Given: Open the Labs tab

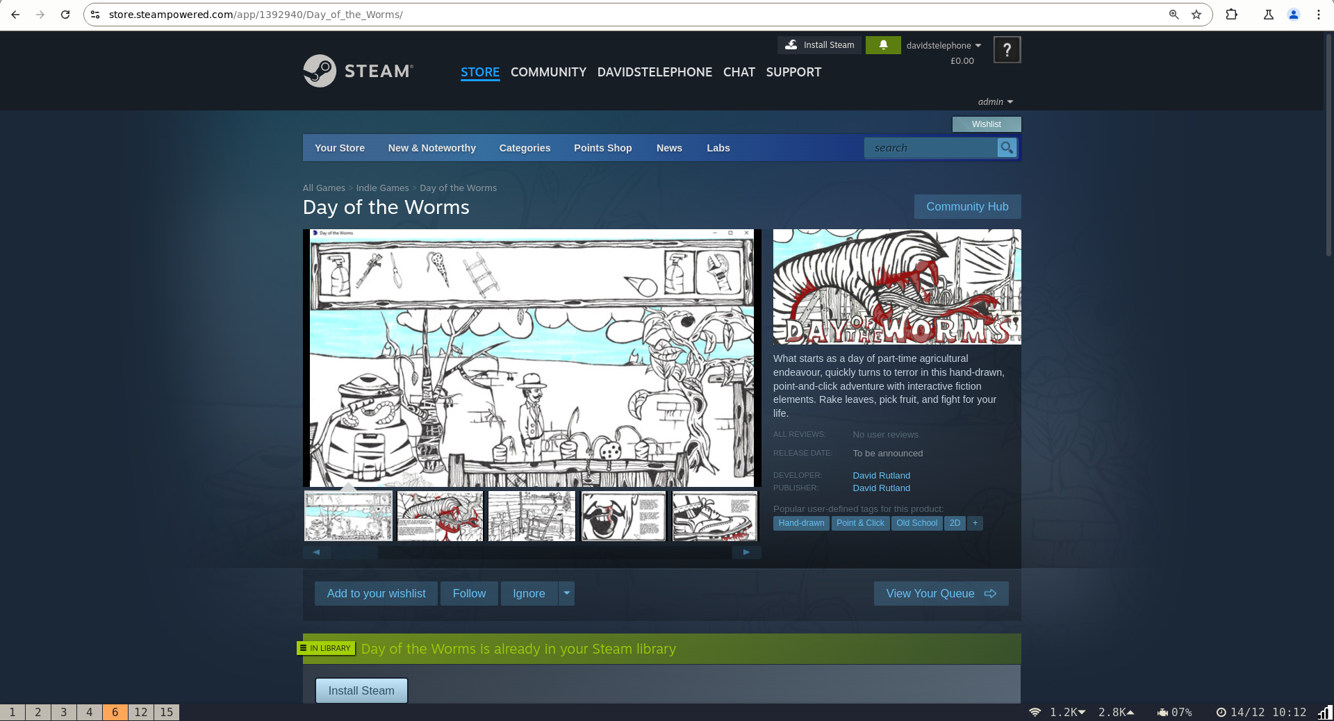Looking at the screenshot, I should coord(718,148).
